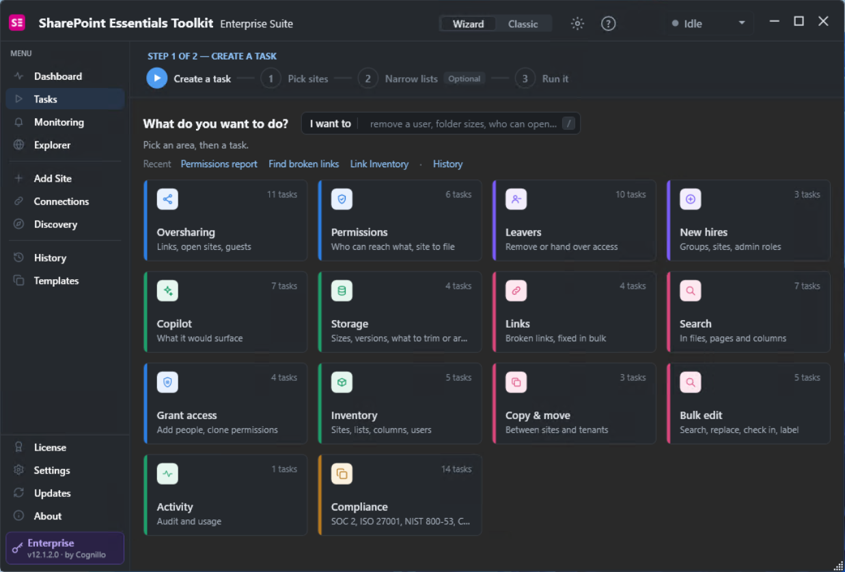Click the Dashboard pulse icon in sidebar
The width and height of the screenshot is (845, 572).
coord(19,76)
